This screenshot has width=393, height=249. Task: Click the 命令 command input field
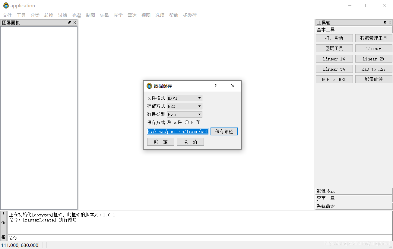pyautogui.click(x=200, y=238)
